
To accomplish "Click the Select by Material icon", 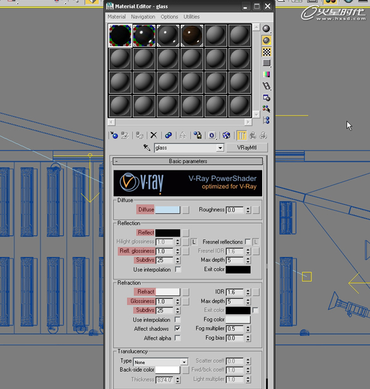I will coord(266,109).
